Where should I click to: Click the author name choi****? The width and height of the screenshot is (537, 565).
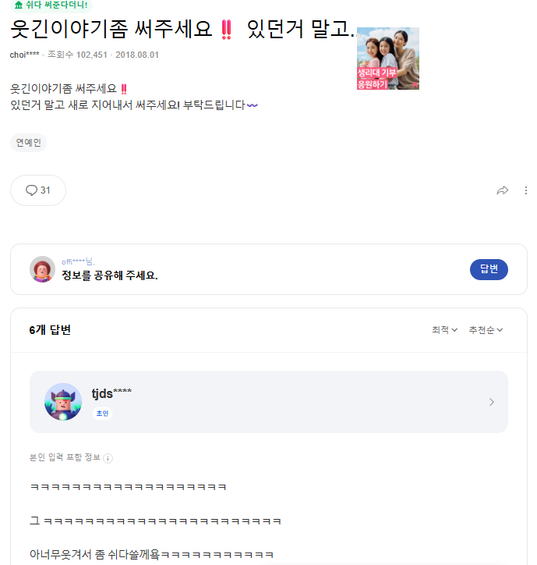26,55
